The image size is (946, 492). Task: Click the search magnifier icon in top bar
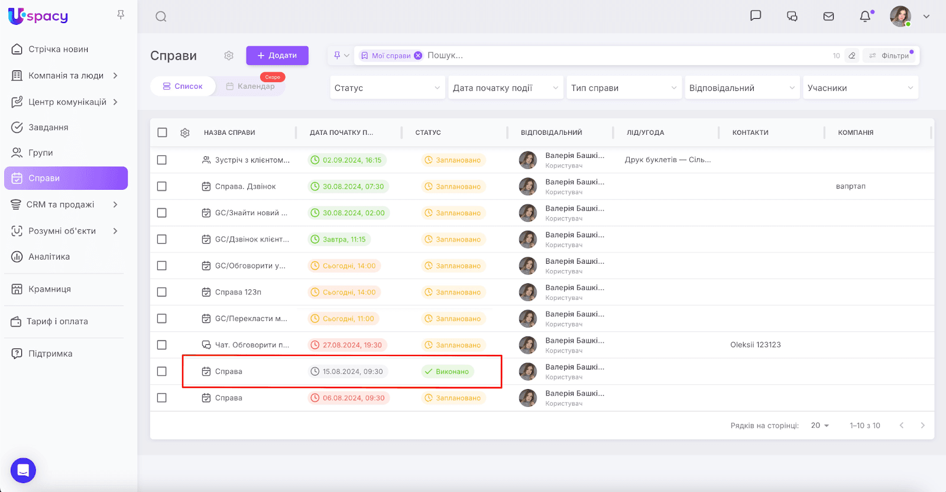pyautogui.click(x=161, y=17)
